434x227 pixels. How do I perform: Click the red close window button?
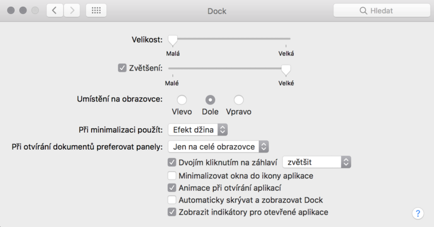point(11,11)
